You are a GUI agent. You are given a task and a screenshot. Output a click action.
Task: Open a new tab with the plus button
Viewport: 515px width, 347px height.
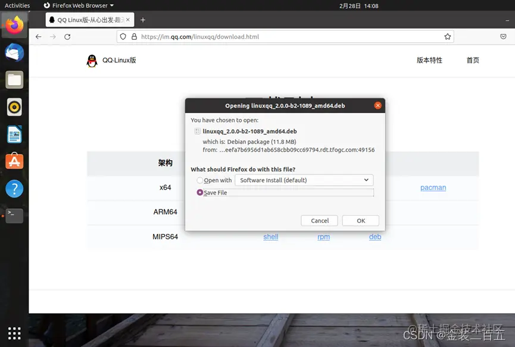click(x=143, y=20)
